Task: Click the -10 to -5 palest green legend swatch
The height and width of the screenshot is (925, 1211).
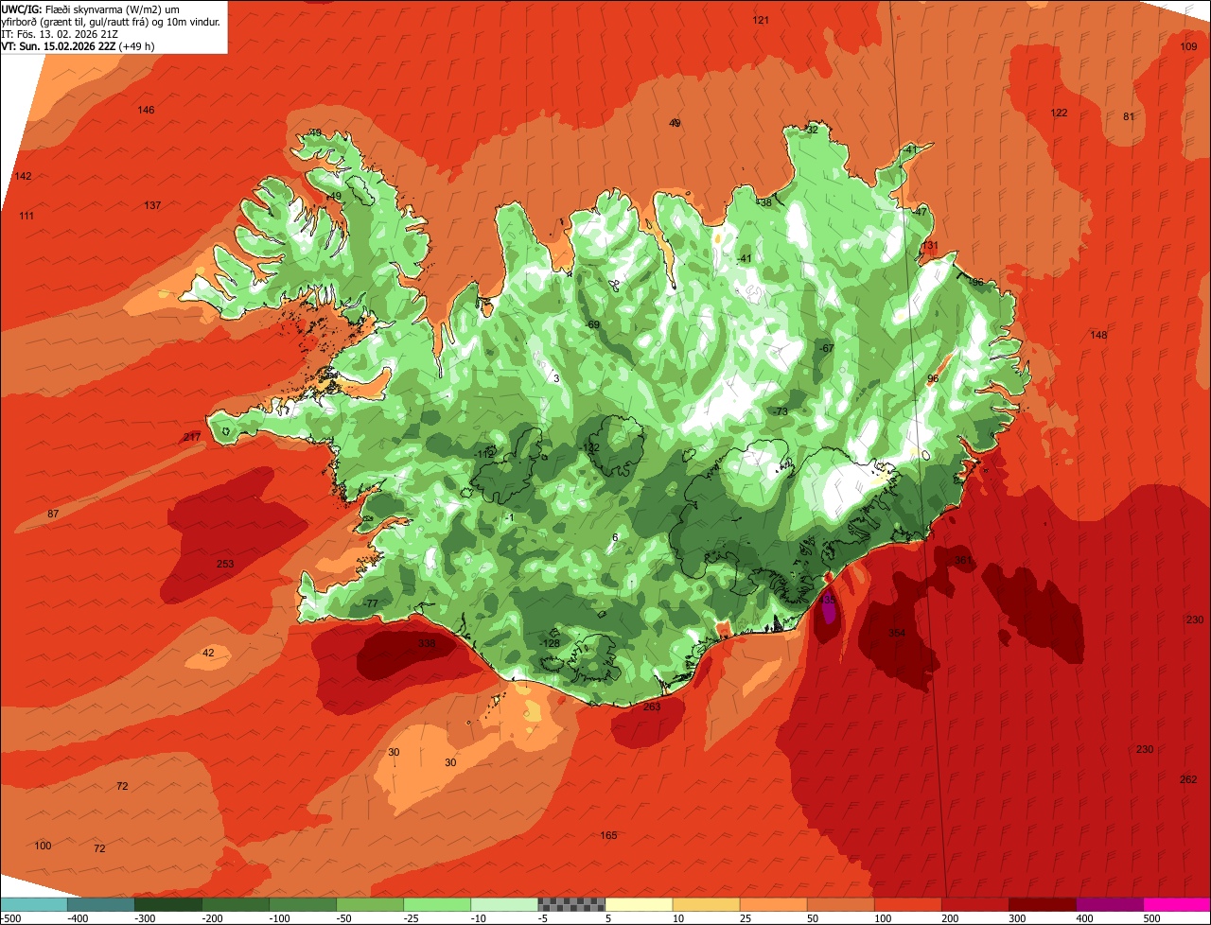Action: click(x=504, y=904)
